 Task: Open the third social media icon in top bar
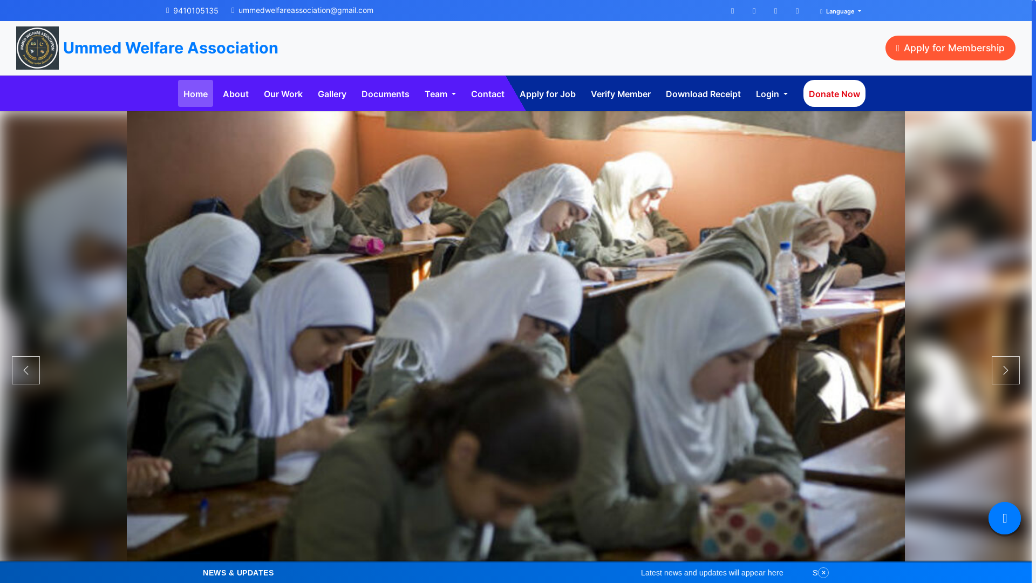[x=775, y=11]
